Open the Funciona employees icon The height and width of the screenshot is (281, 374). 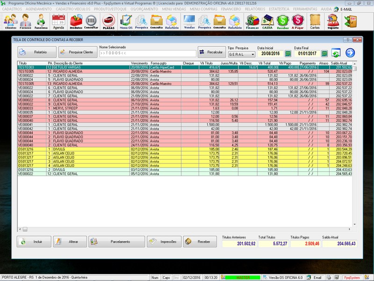[x=41, y=22]
